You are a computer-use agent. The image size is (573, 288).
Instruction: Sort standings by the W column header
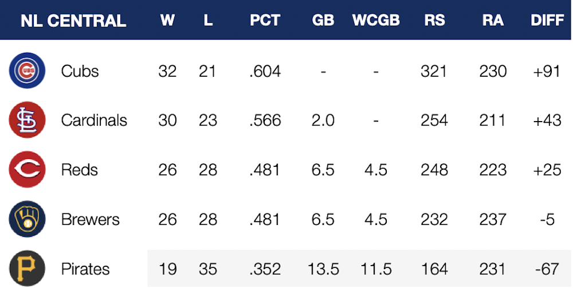[167, 21]
